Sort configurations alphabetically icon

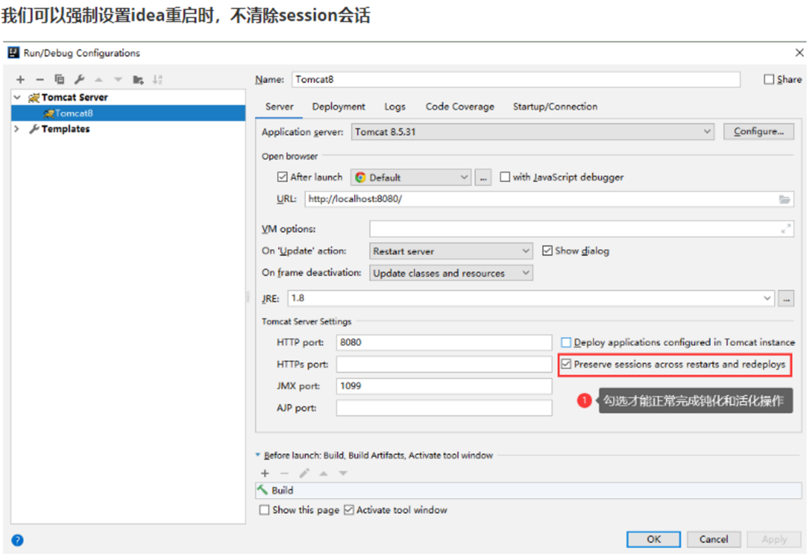[157, 80]
